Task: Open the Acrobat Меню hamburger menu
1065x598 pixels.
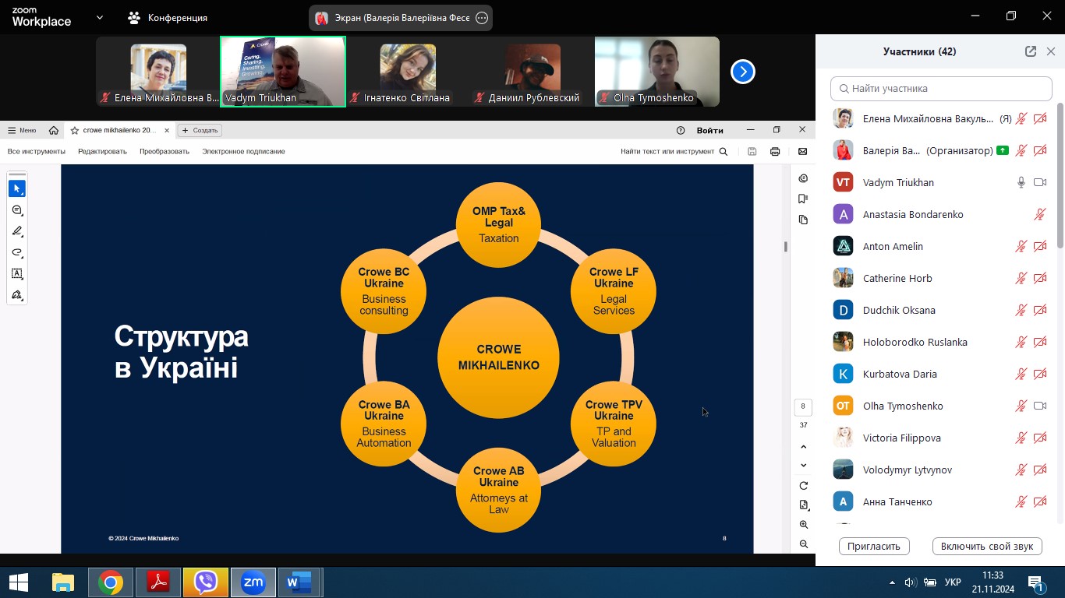Action: (22, 130)
